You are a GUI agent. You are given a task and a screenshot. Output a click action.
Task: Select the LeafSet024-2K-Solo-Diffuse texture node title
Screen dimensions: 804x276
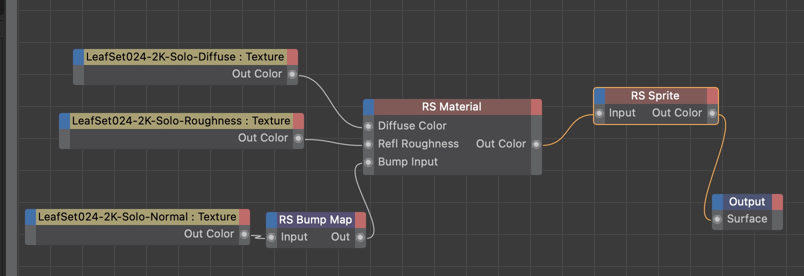point(185,57)
